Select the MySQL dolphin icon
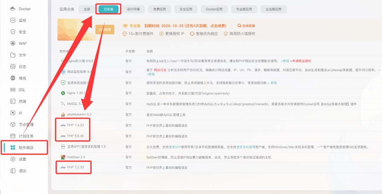 point(63,104)
